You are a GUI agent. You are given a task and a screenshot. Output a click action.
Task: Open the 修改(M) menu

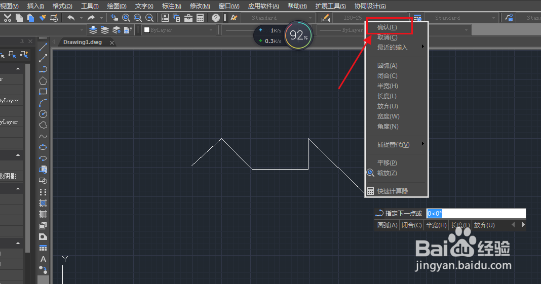(x=200, y=6)
